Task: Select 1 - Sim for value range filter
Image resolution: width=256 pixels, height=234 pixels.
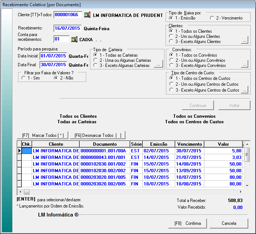Action: 24,78
